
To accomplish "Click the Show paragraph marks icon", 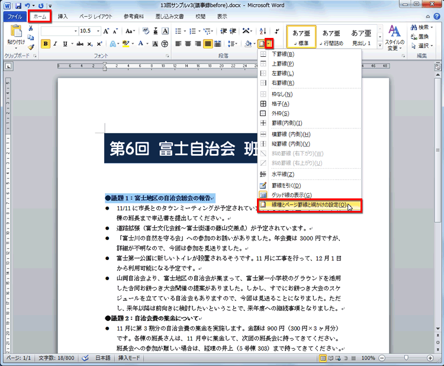I will 276,31.
